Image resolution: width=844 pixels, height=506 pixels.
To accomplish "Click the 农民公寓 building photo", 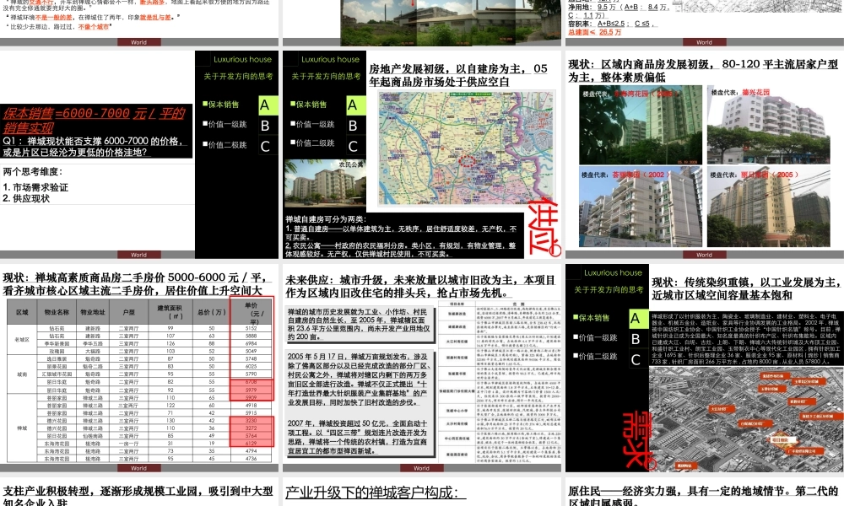I will pos(325,183).
